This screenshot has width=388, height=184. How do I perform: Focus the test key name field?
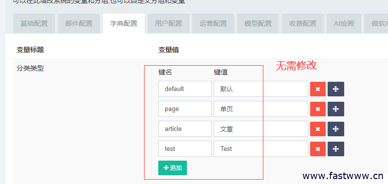click(x=185, y=148)
